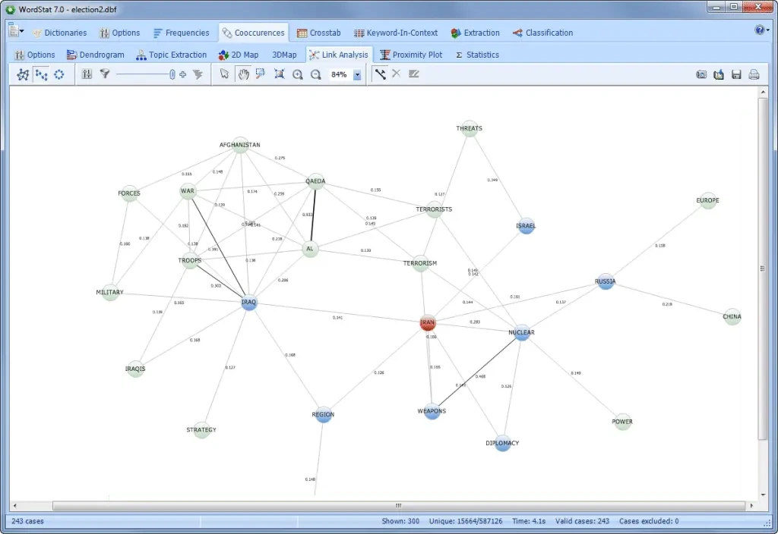Click the camera snapshot icon
The width and height of the screenshot is (778, 534).
tap(701, 75)
